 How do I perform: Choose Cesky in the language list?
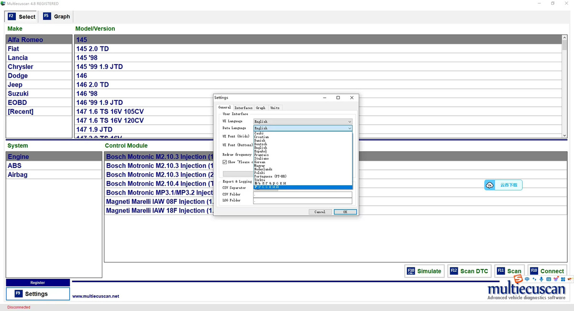coord(303,133)
